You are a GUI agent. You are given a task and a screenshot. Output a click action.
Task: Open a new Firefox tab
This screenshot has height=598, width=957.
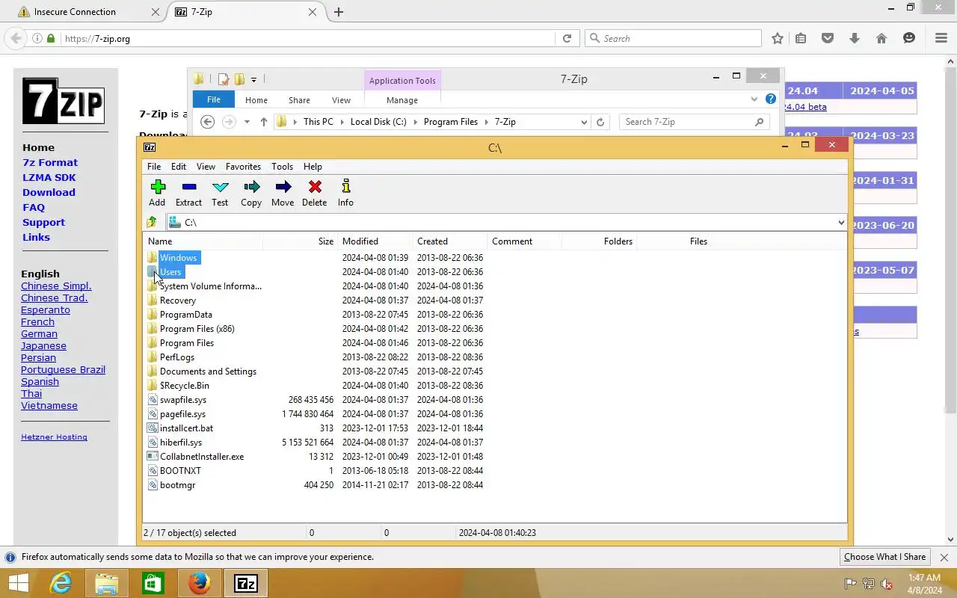(339, 12)
